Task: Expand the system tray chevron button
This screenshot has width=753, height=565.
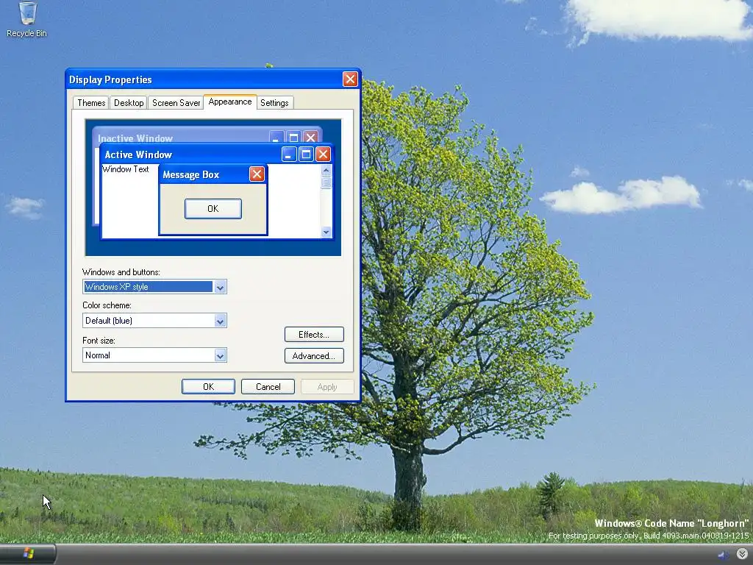Action: pyautogui.click(x=742, y=555)
